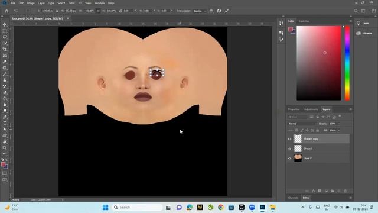Select the Horizontal Type tool
Screen dimensions: 378x213
tap(5, 123)
